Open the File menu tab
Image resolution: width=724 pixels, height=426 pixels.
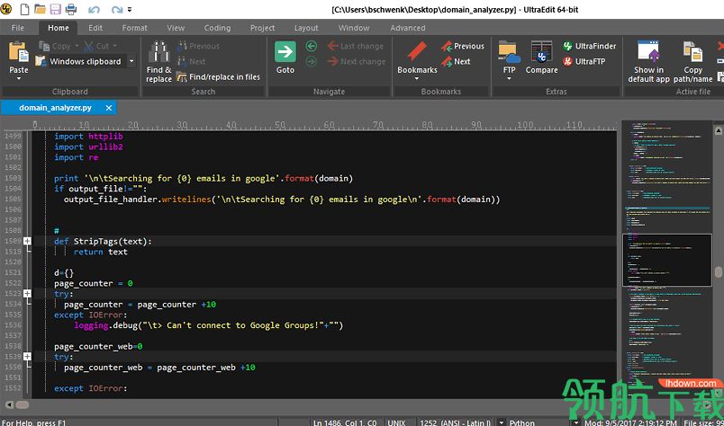point(17,28)
